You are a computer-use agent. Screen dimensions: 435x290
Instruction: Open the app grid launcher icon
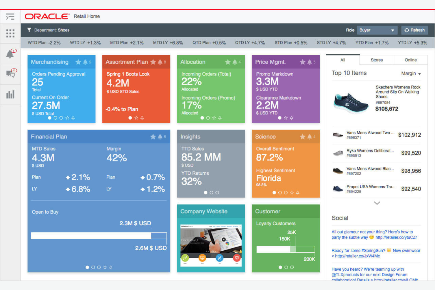(10, 33)
